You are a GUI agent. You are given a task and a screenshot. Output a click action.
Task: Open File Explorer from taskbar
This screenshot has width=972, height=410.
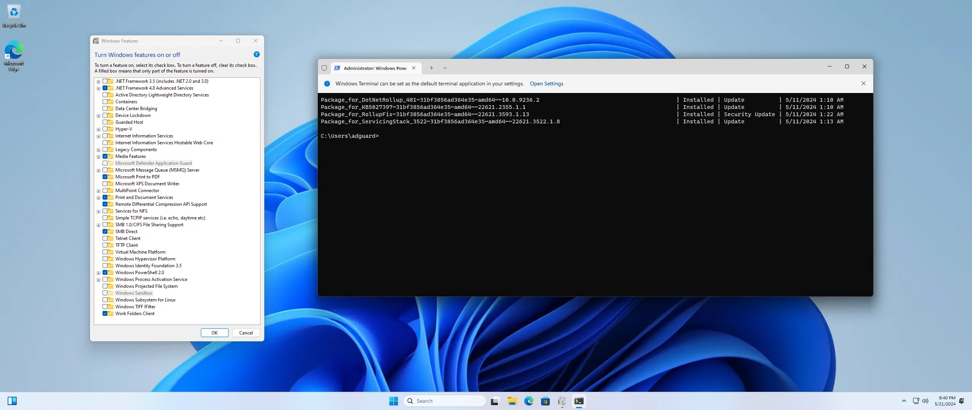pyautogui.click(x=512, y=401)
